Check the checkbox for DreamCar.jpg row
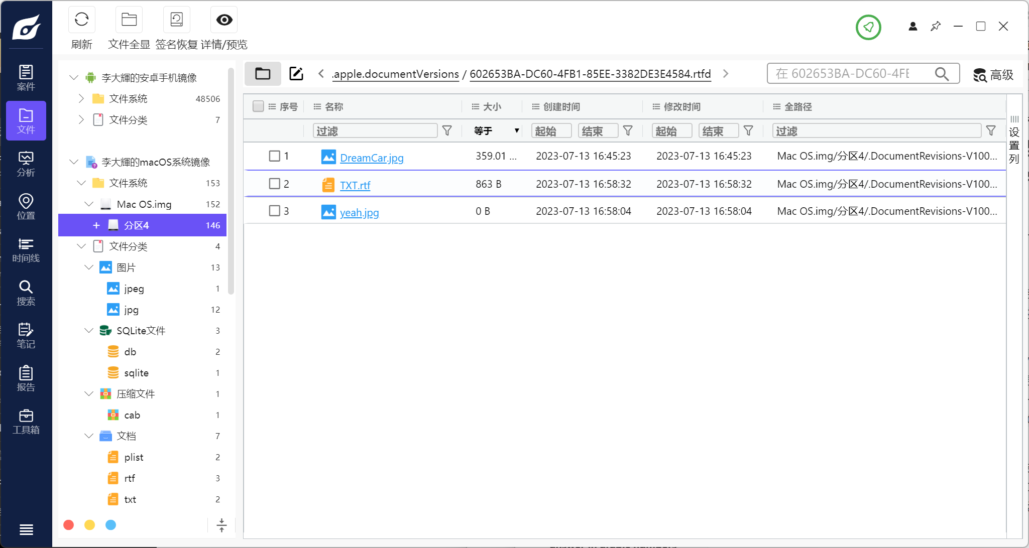Viewport: 1029px width, 548px height. click(274, 156)
